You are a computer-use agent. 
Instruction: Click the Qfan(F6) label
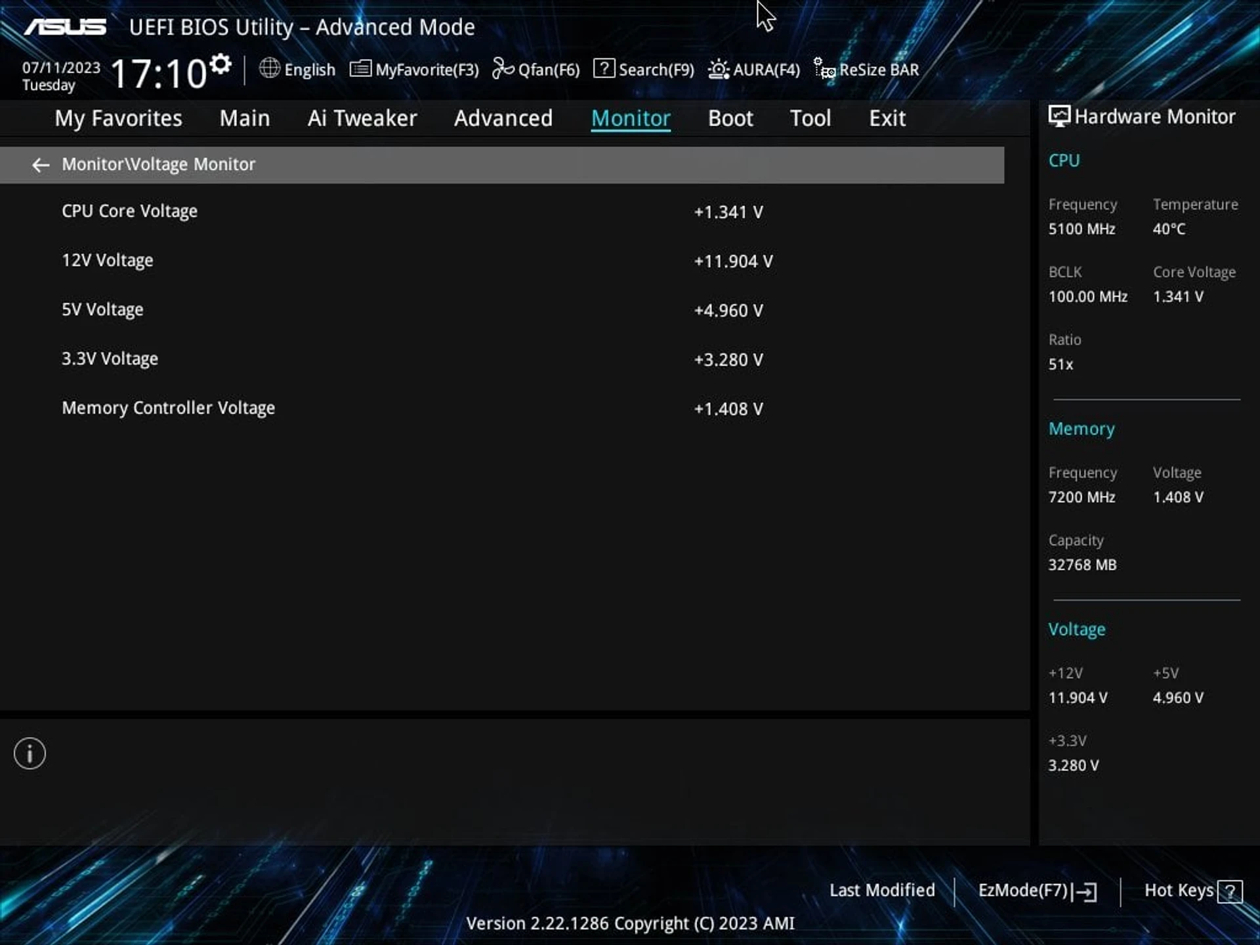[549, 70]
